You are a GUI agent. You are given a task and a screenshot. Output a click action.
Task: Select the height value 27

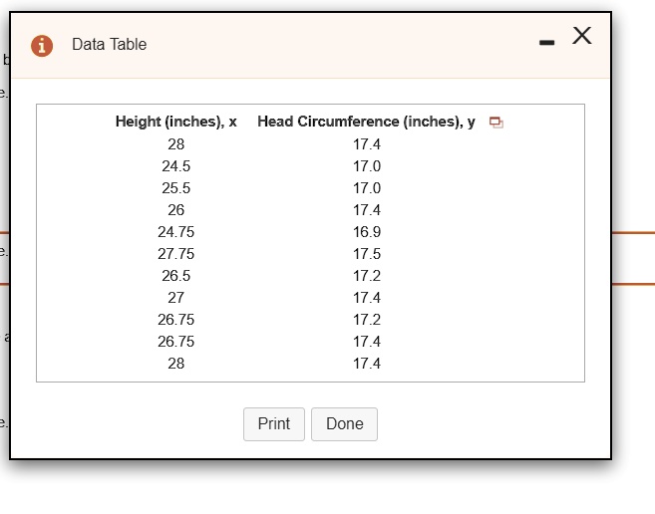[175, 298]
